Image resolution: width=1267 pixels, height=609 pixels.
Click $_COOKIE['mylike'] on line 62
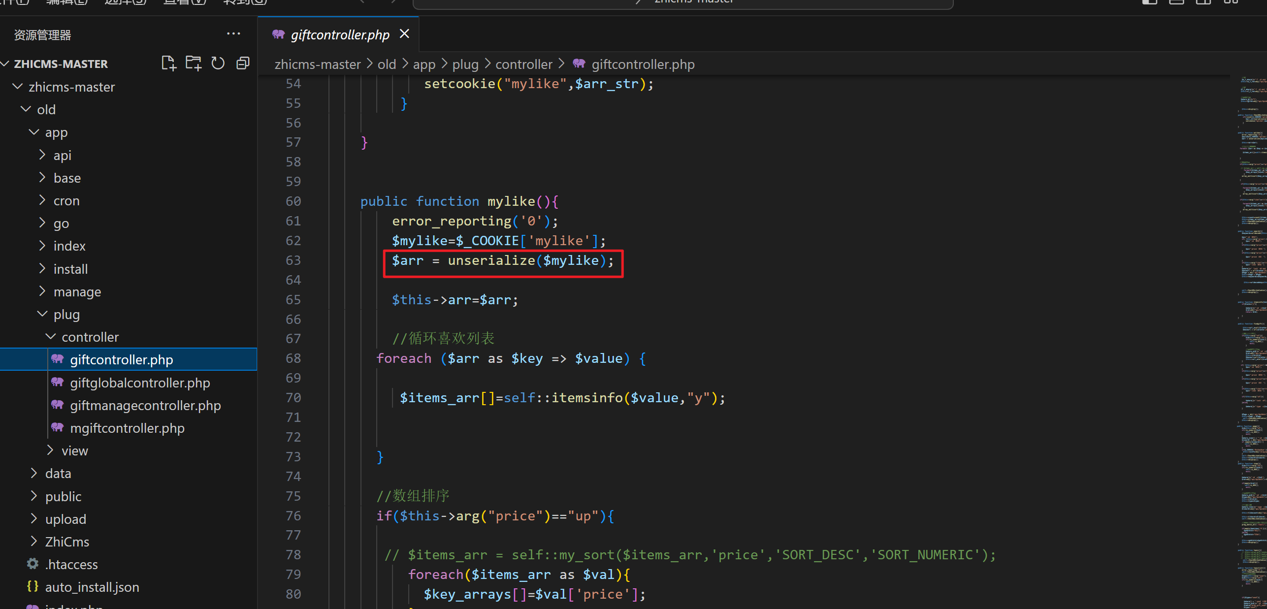click(x=527, y=241)
